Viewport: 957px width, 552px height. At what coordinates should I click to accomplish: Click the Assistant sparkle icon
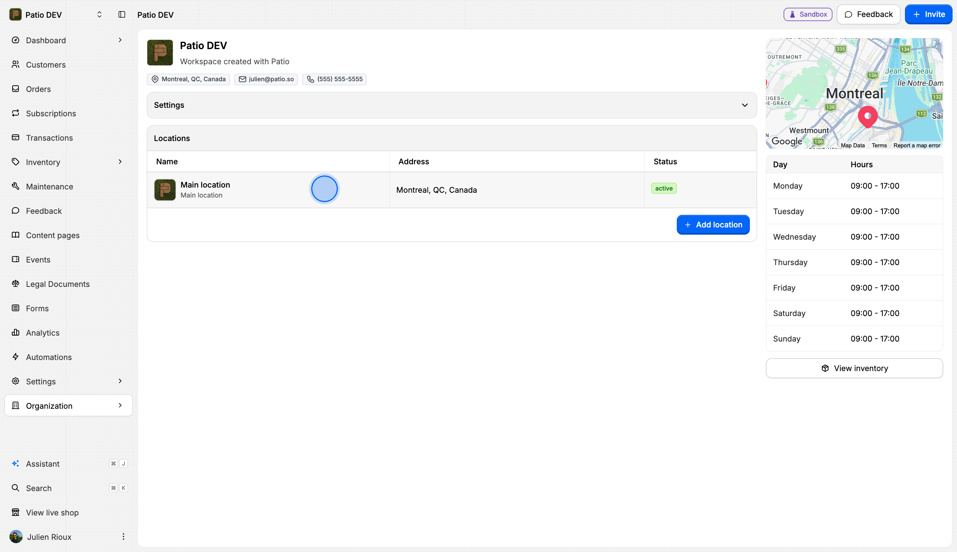pos(16,464)
